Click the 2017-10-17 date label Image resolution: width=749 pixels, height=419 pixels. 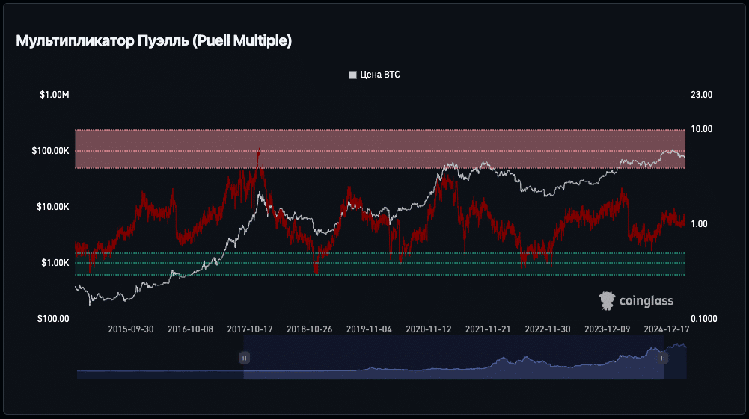point(250,329)
